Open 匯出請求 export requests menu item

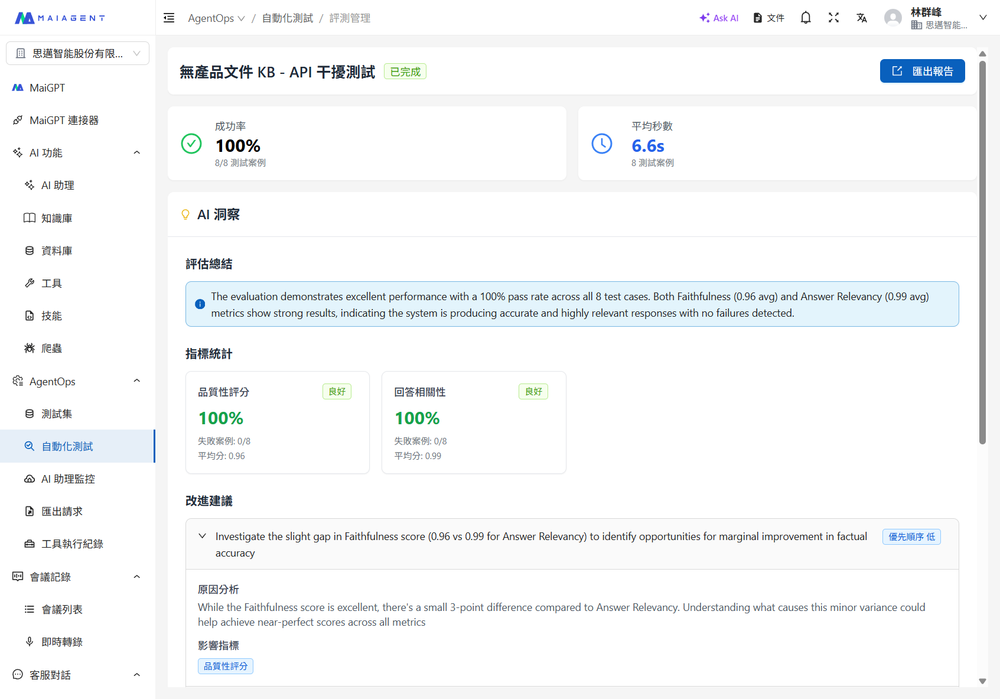[77, 511]
